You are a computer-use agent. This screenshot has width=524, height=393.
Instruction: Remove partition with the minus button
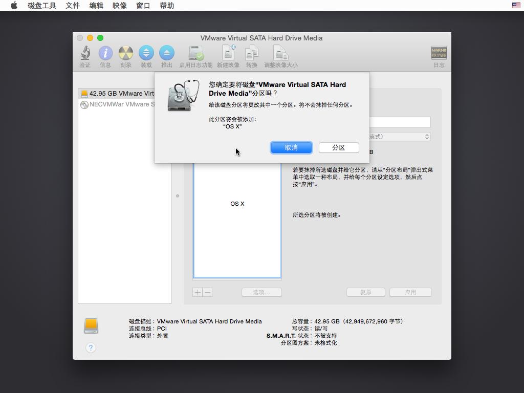[207, 292]
